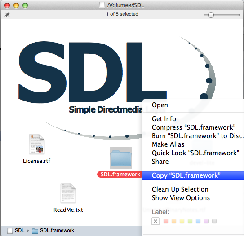
Task: Click the License.rtf file name label
Action: [x=36, y=161]
